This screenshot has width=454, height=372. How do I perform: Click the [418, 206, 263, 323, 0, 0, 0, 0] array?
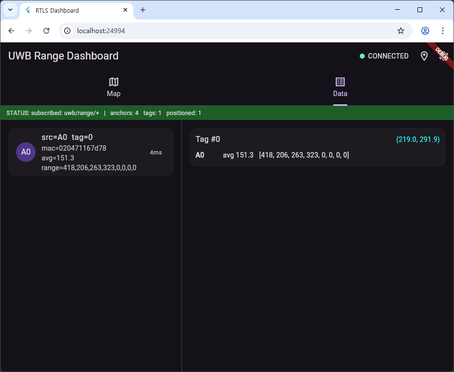(x=304, y=155)
